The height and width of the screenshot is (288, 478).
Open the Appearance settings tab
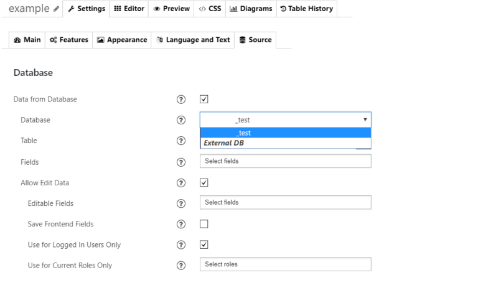coord(122,40)
